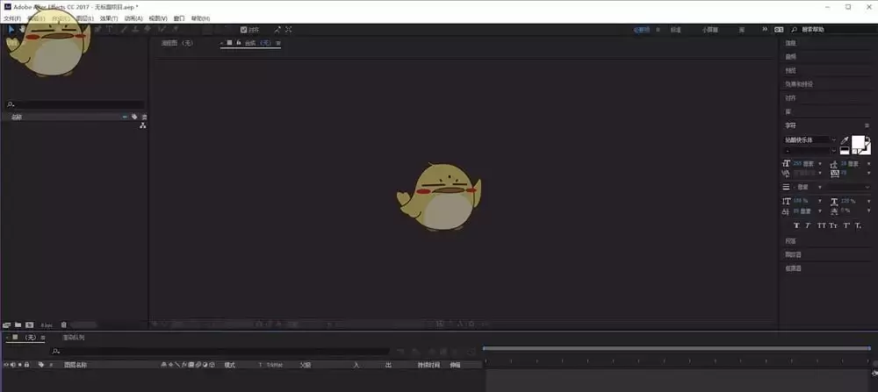Open the 窗口 menu

tap(179, 18)
